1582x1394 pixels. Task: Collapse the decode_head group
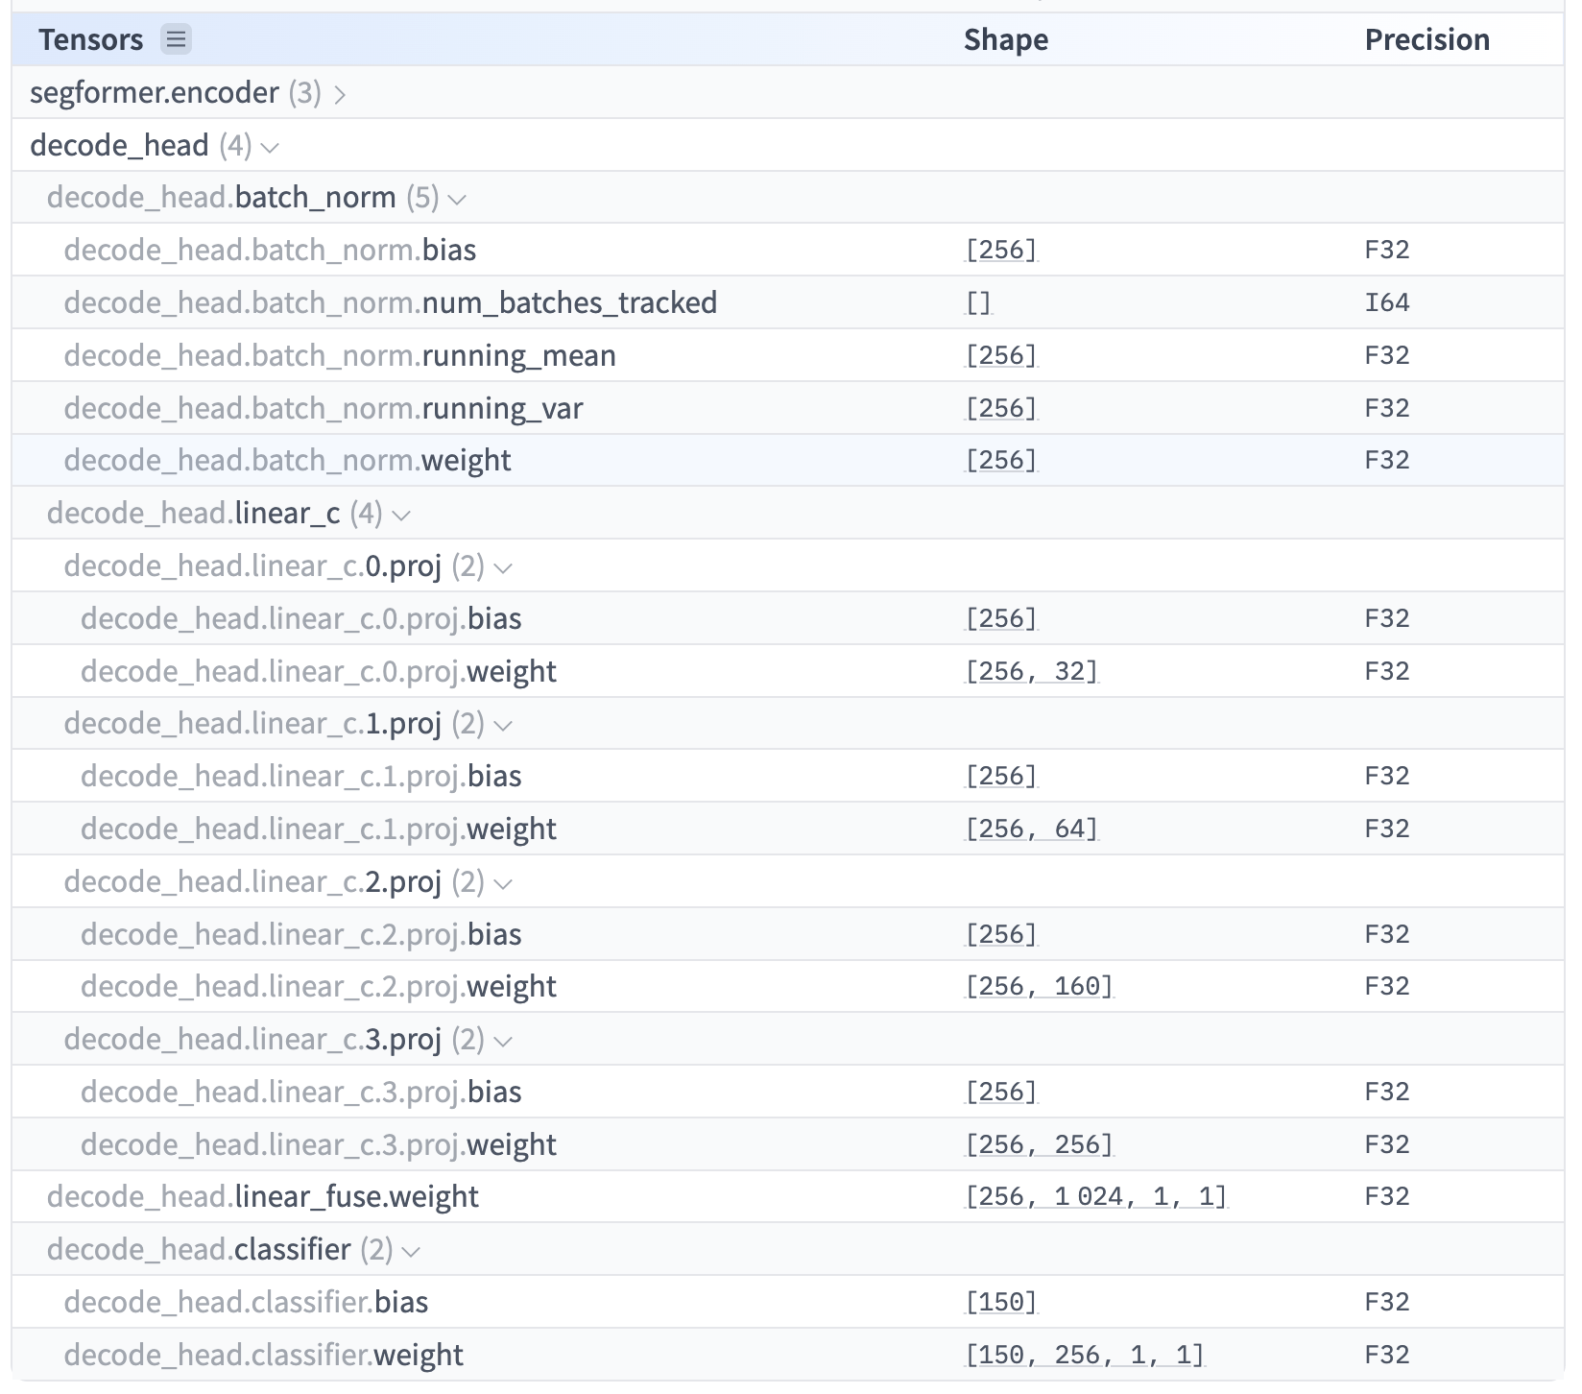[x=272, y=146]
